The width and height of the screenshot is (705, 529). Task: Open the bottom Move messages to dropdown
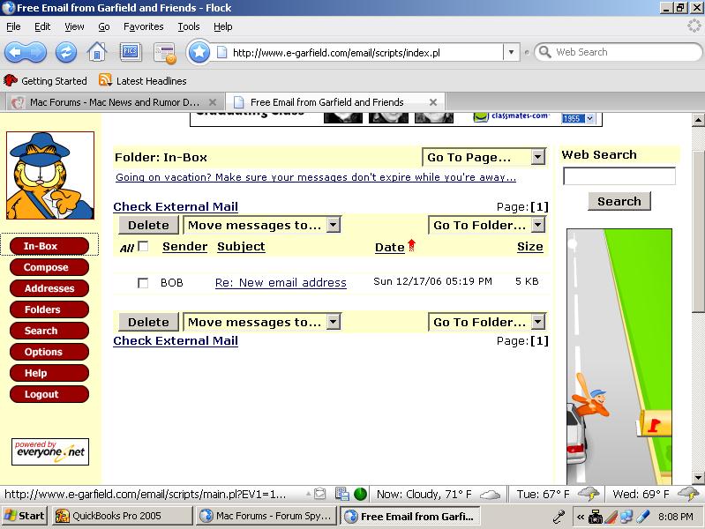click(262, 322)
